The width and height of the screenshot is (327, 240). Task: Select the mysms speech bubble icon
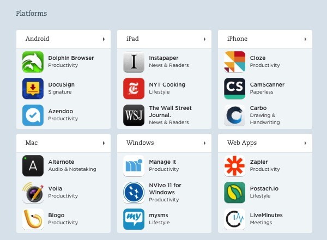click(x=134, y=219)
